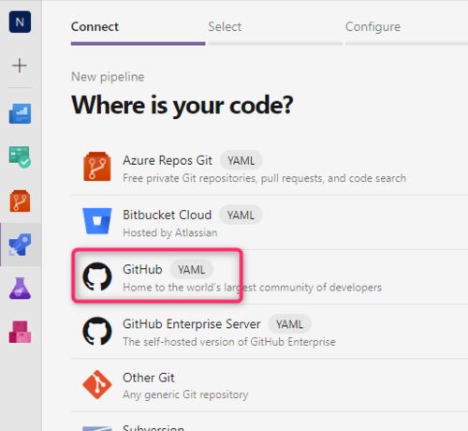The image size is (468, 431).
Task: Open Test Plans flask icon in sidebar
Action: click(20, 289)
